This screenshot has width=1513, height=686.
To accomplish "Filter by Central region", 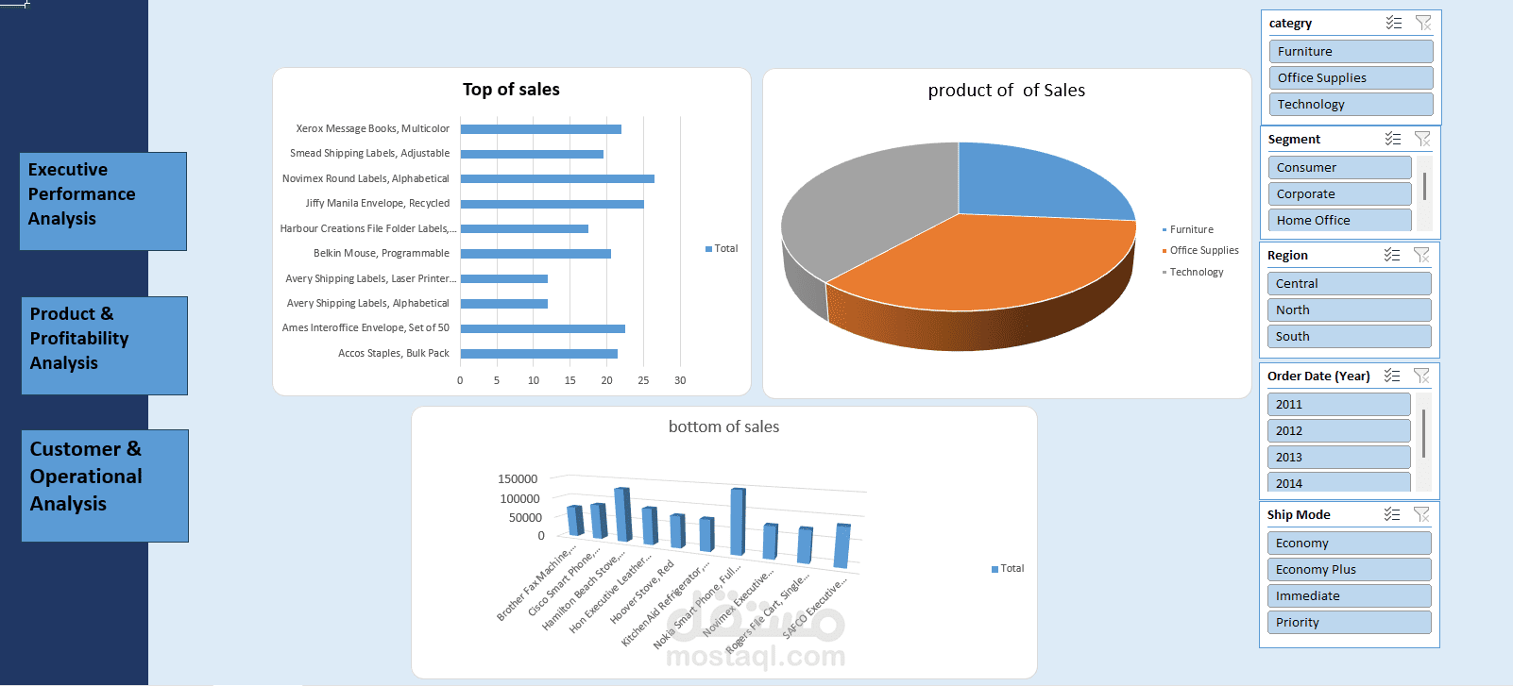I will tap(1349, 283).
